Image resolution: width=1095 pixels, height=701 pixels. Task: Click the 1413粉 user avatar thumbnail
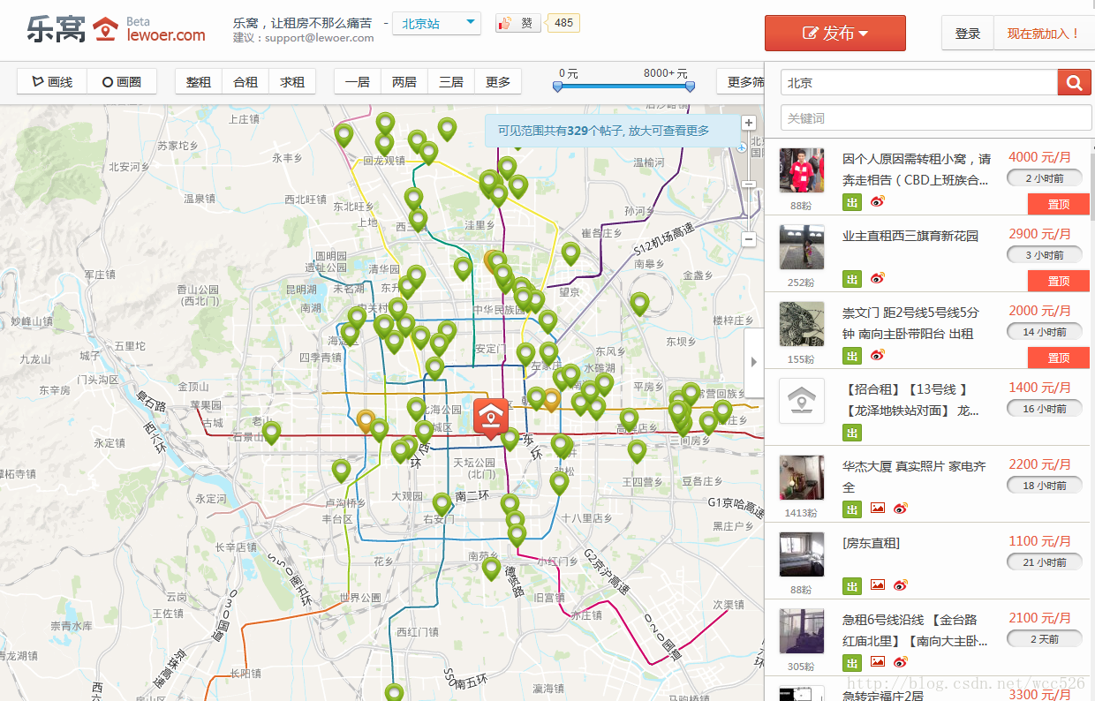pos(801,478)
